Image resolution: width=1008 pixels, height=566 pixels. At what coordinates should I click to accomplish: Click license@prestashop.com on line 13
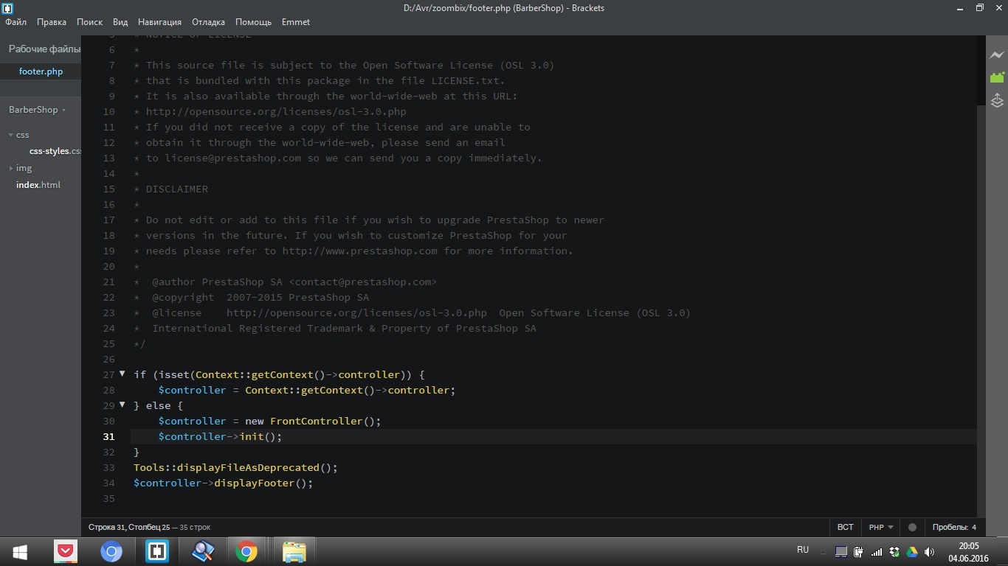[x=233, y=158]
